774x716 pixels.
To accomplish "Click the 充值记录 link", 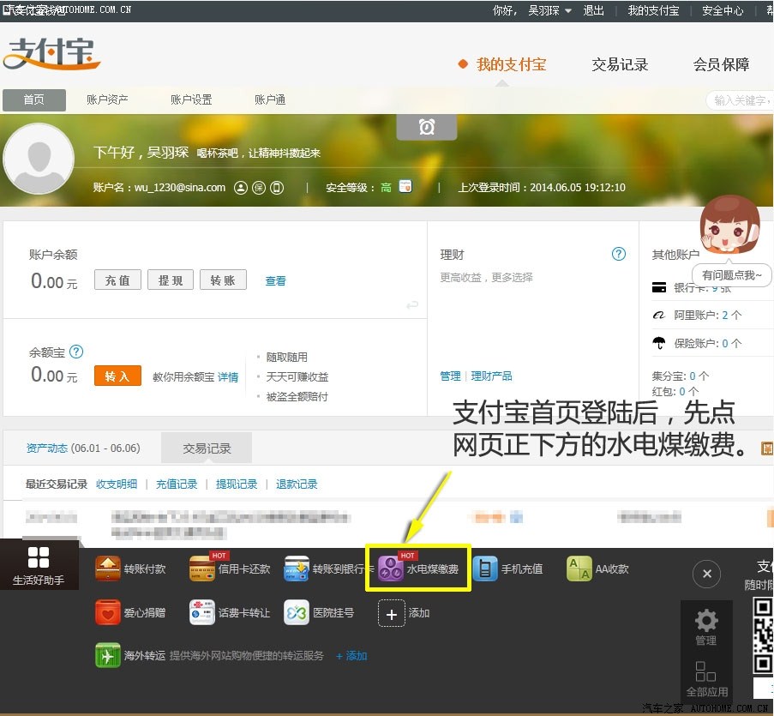I will tap(177, 484).
